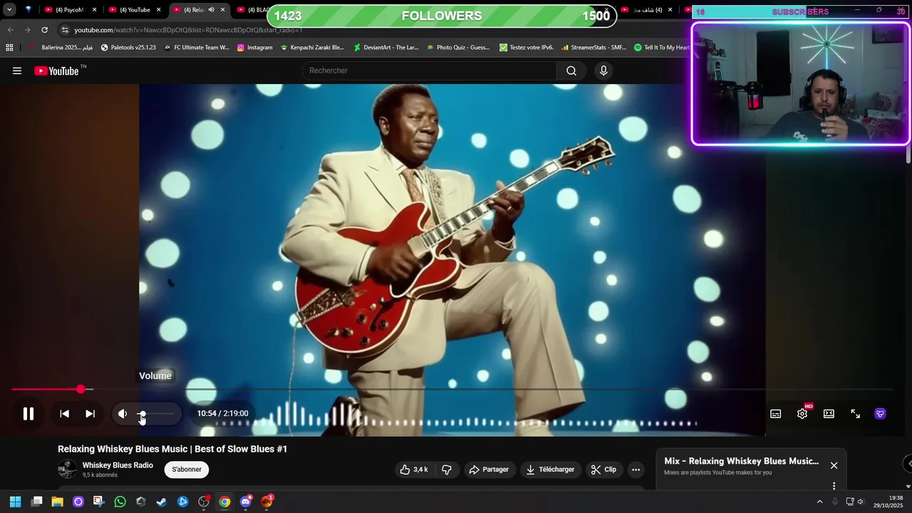
Task: Close the (4) PsycoM tab
Action: (94, 10)
